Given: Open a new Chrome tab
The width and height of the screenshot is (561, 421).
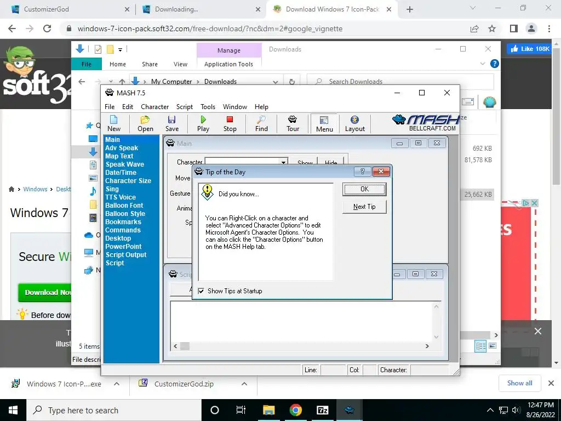Looking at the screenshot, I should click(410, 9).
